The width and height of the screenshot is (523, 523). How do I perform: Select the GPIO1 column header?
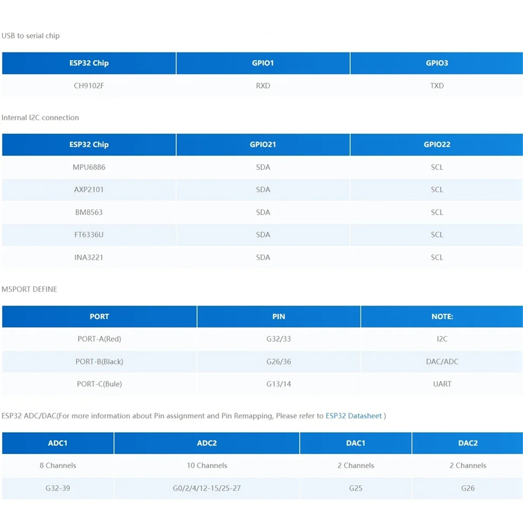point(263,63)
